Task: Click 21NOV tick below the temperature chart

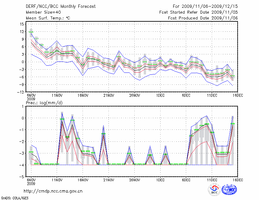Action: [x=109, y=96]
